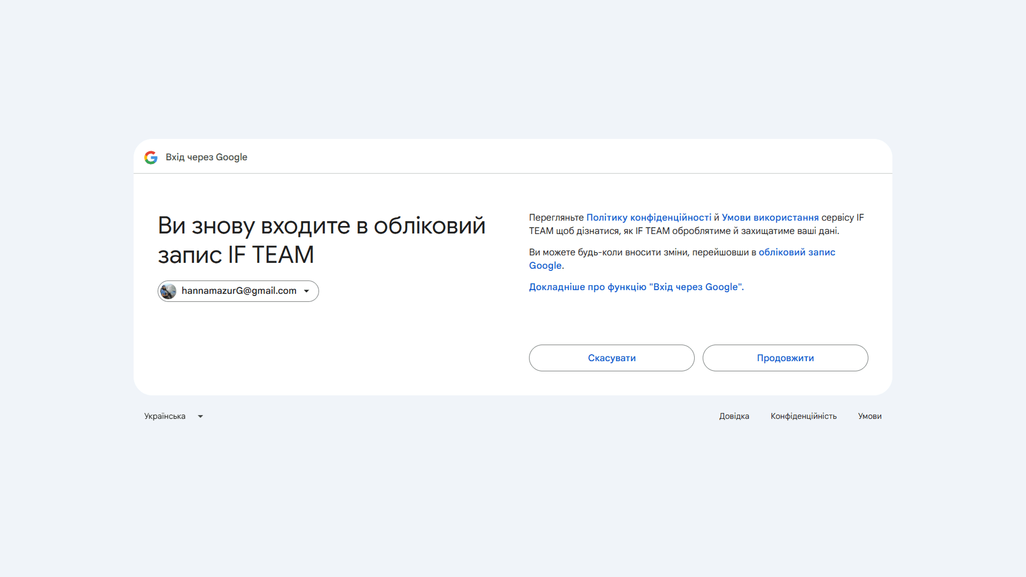
Task: Expand the account dropdown arrow
Action: 307,291
